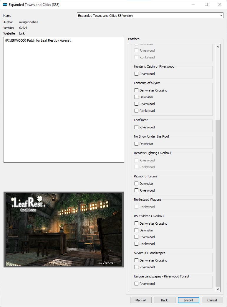Open the Website Link

22,33
